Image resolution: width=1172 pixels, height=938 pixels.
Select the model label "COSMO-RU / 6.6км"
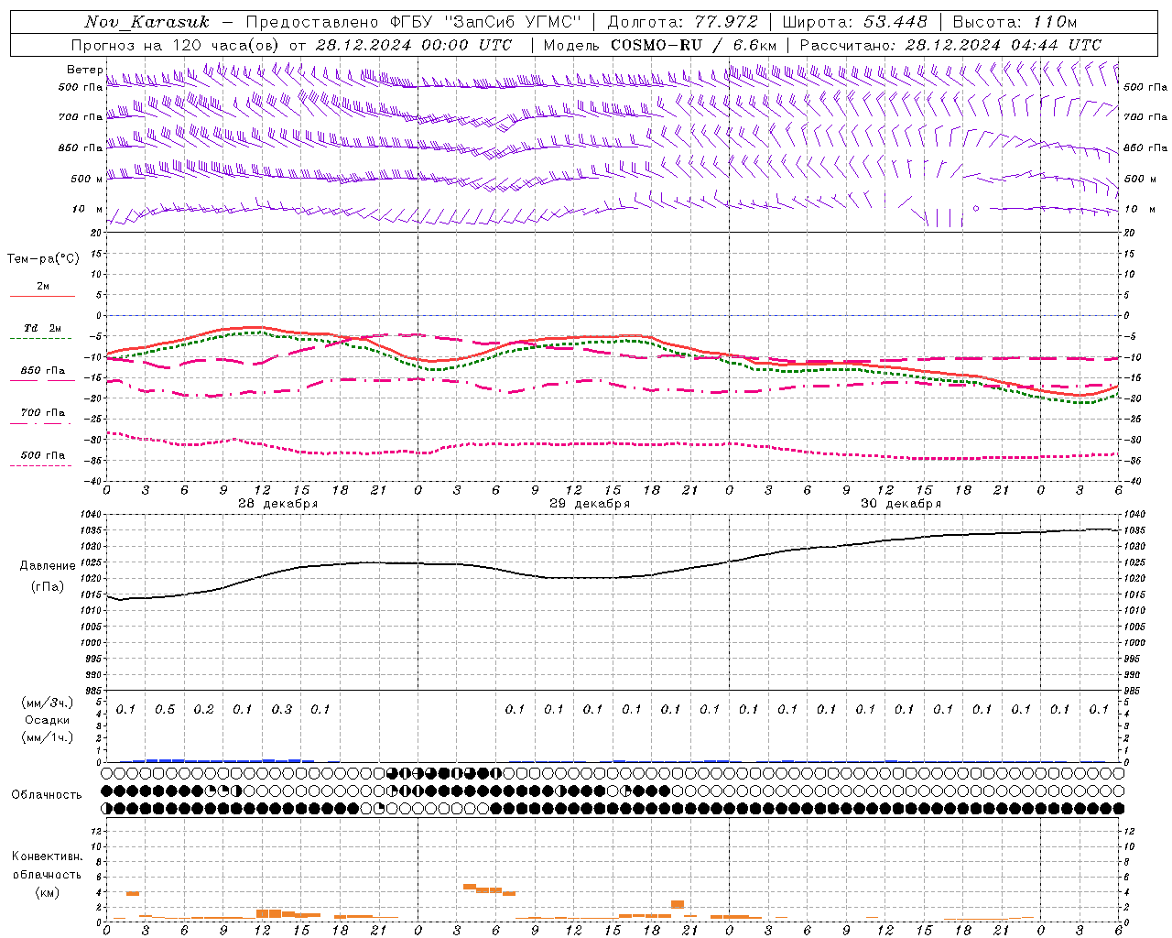[x=694, y=45]
